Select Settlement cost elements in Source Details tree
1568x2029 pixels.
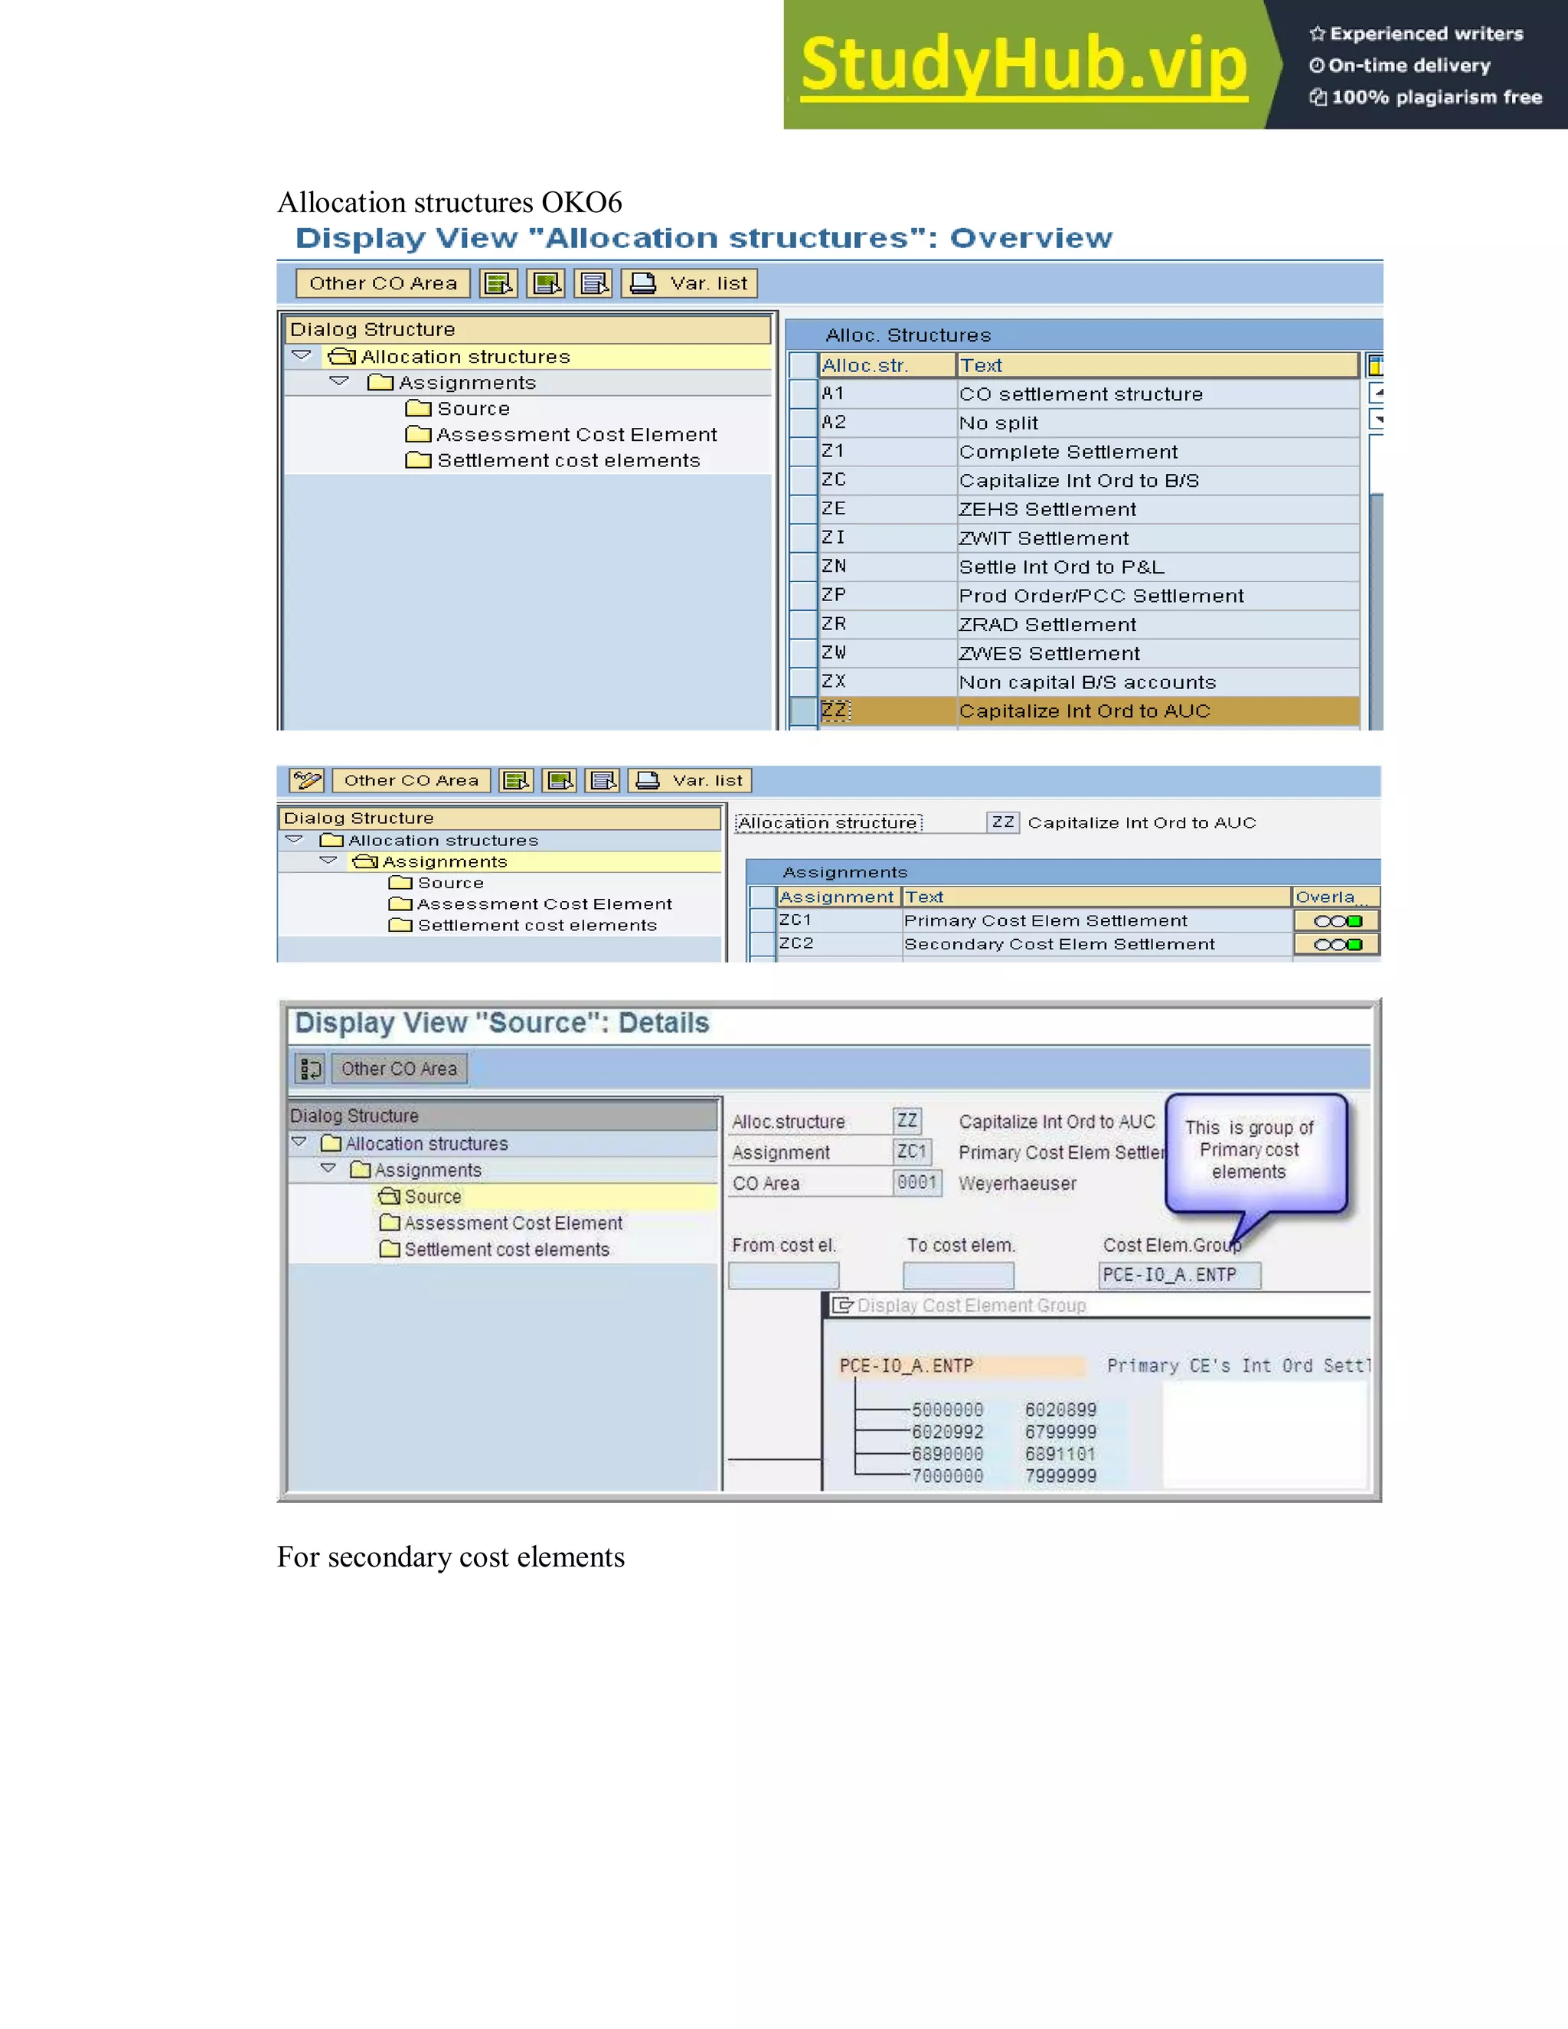[x=507, y=1250]
